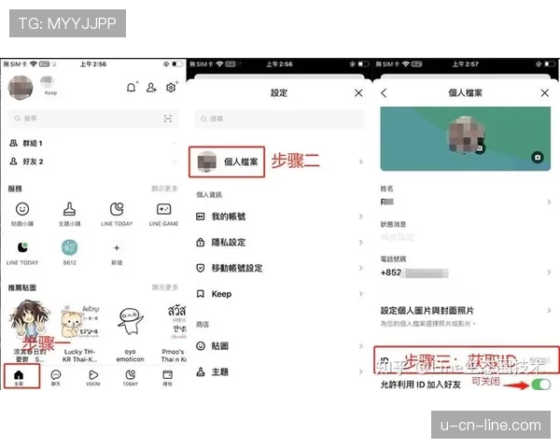
Task: Switch to the VOOM tab
Action: tap(92, 378)
